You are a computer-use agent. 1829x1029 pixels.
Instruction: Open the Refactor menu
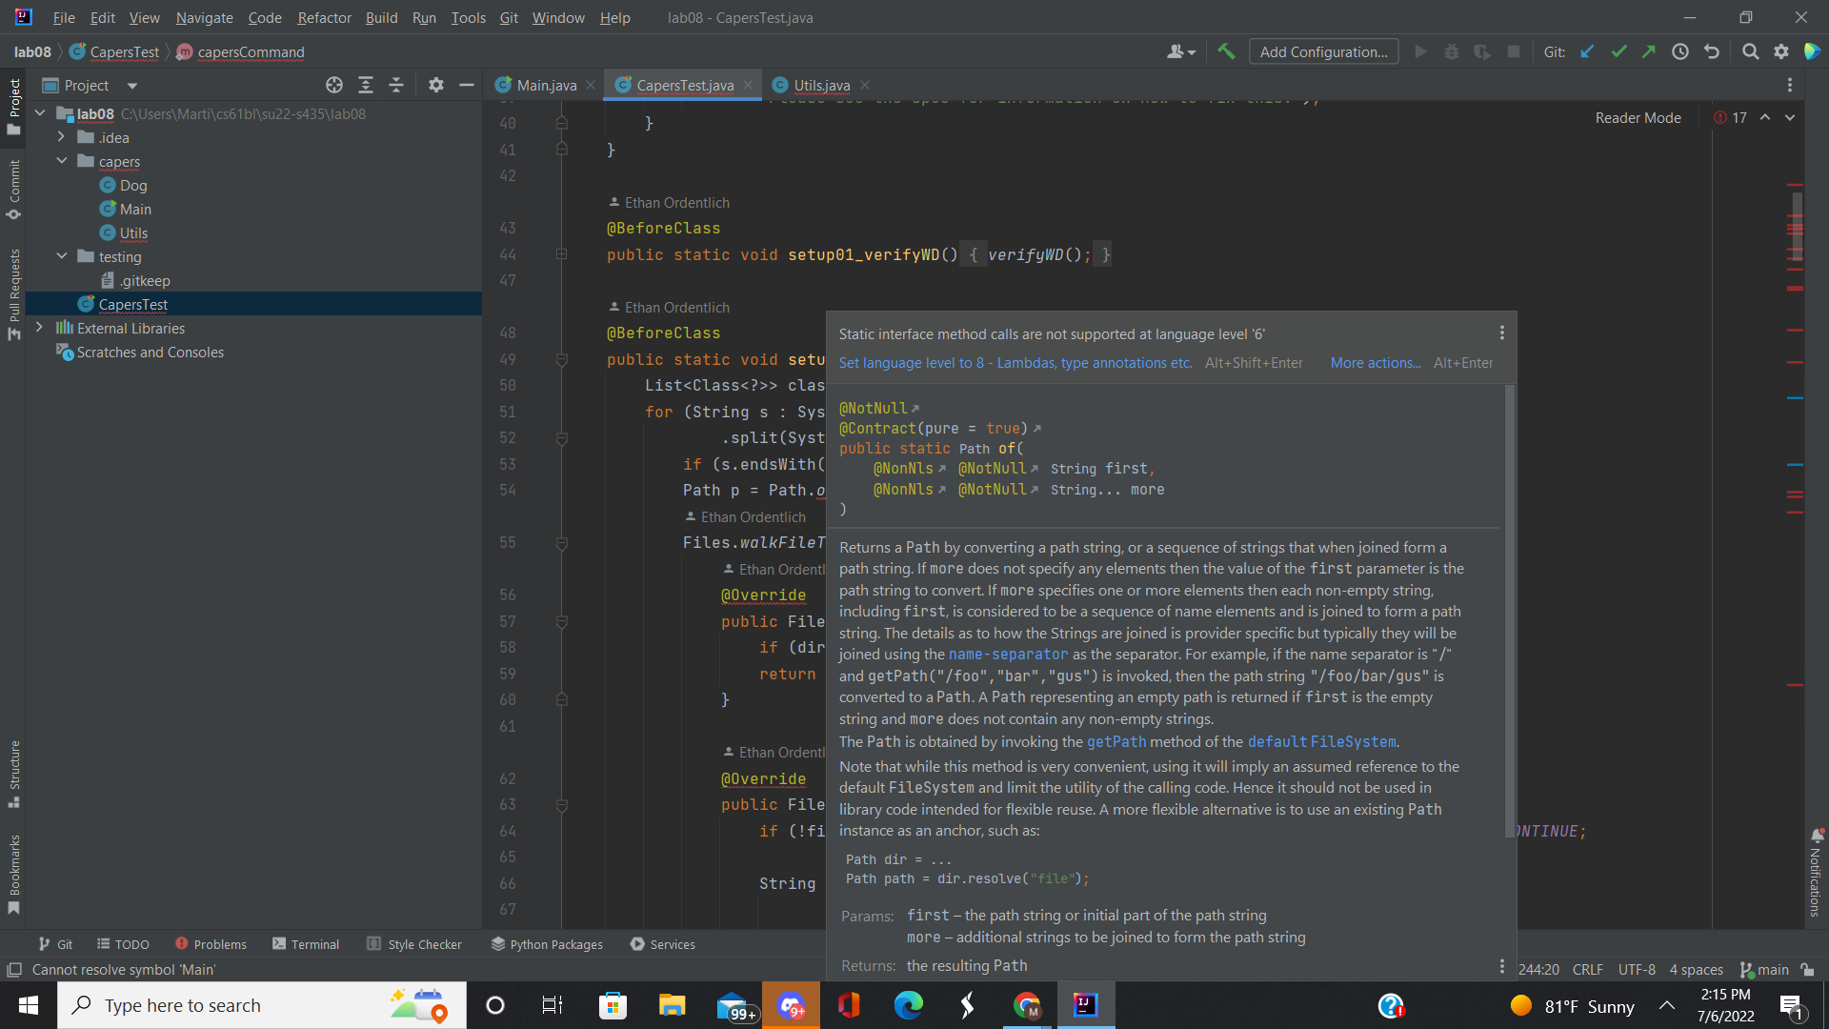pyautogui.click(x=324, y=17)
